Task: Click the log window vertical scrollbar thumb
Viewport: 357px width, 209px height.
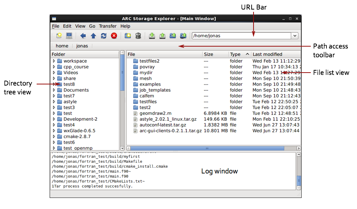Action: tap(299, 181)
